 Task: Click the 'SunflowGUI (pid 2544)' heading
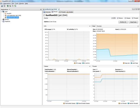pyautogui.click(x=56, y=15)
